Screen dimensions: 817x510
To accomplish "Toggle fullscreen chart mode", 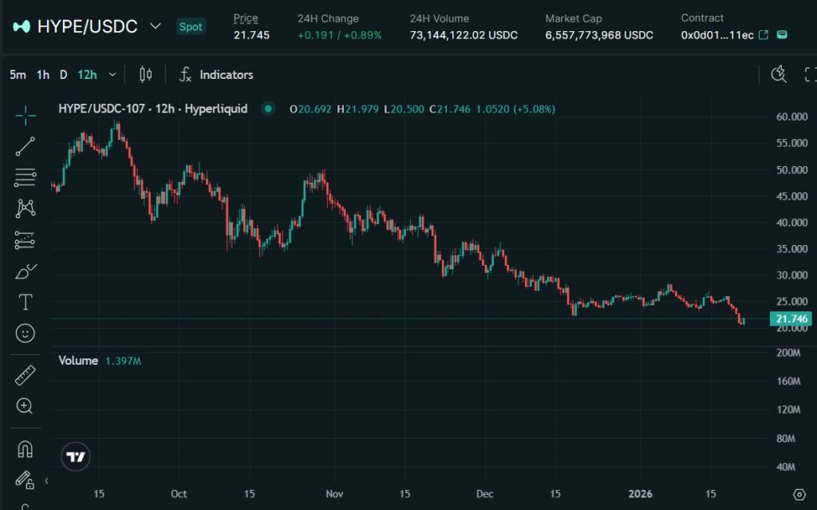I will click(x=810, y=74).
